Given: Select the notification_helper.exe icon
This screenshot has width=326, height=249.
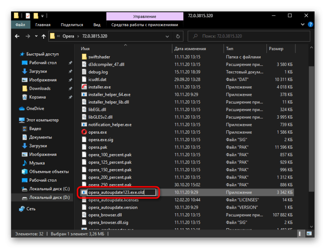Looking at the screenshot, I should pyautogui.click(x=84, y=125).
